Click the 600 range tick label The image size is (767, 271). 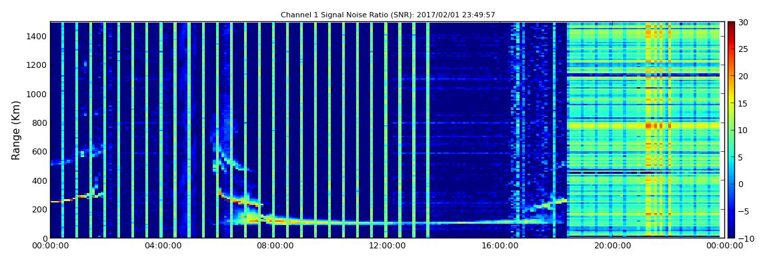(39, 151)
